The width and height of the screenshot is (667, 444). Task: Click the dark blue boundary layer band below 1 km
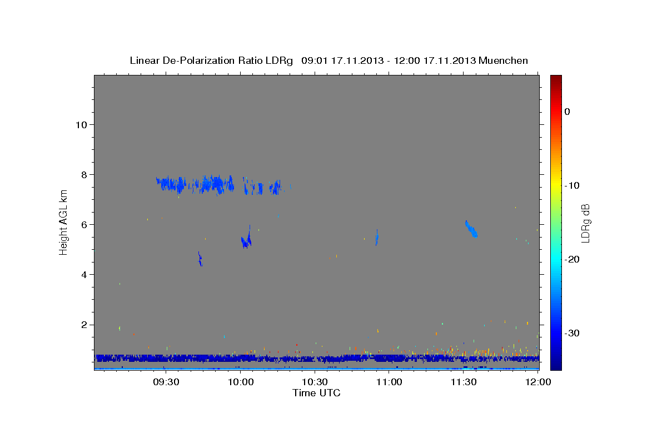point(317,359)
